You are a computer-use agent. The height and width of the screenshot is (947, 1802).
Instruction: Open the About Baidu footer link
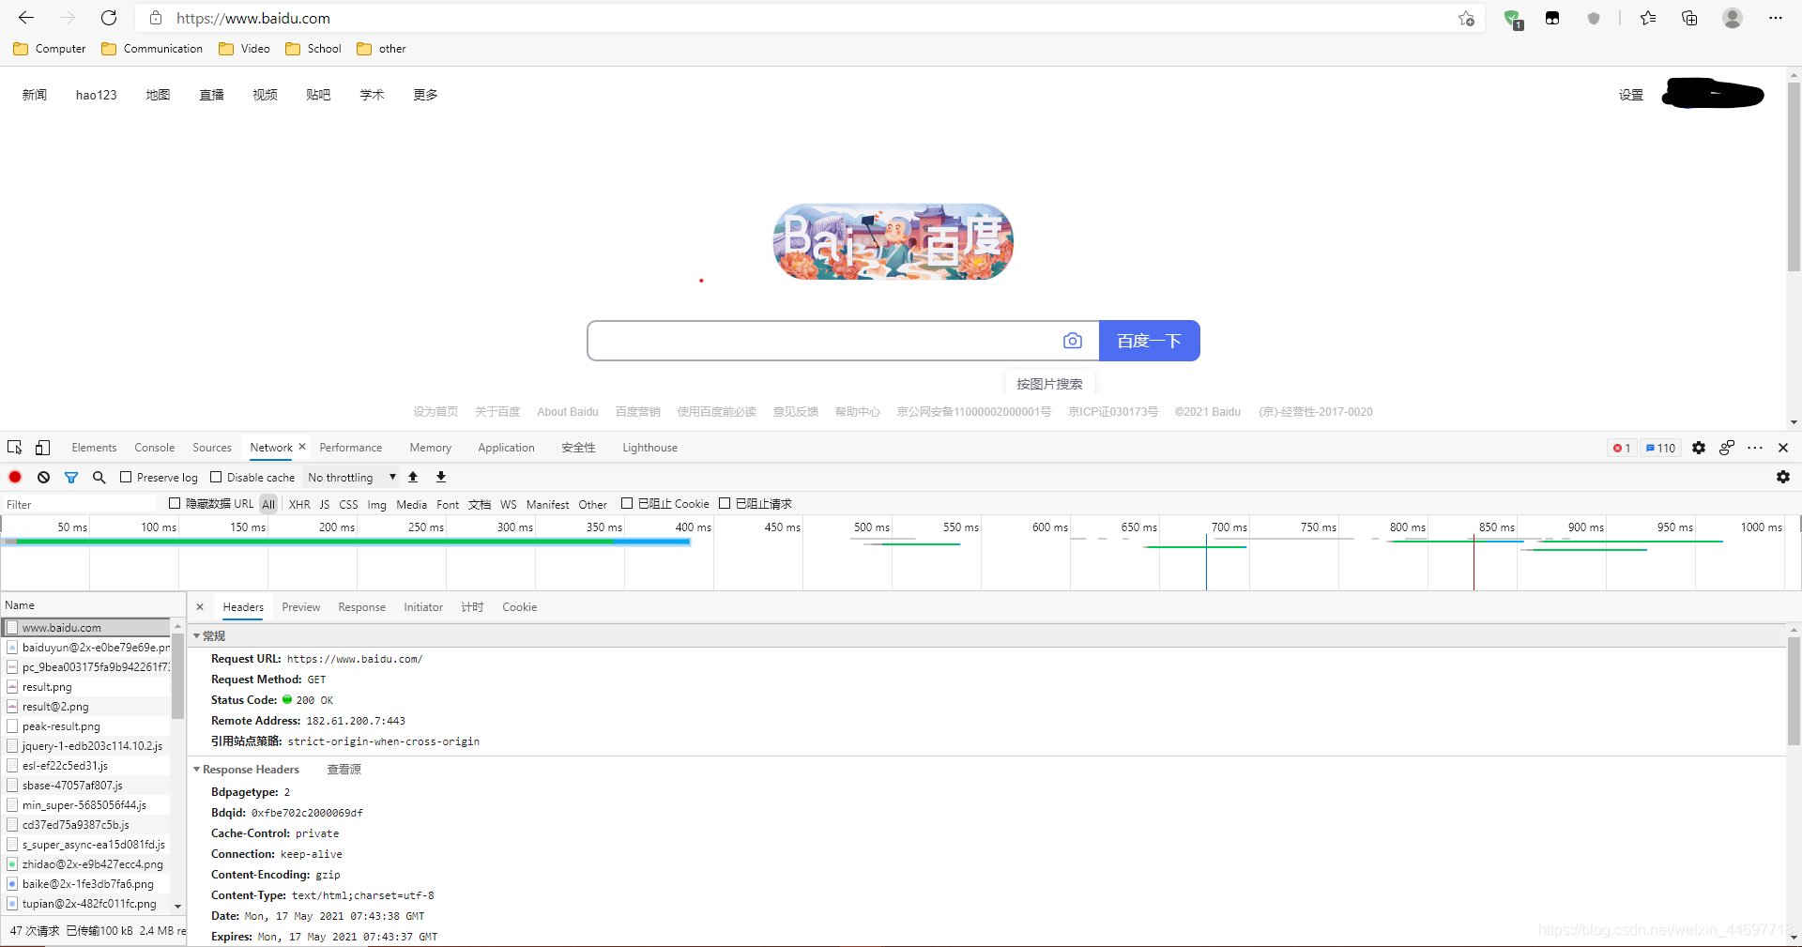coord(567,412)
